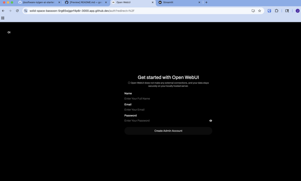Screen dimensions: 301x181
Task: Reload the page with refresh icon
Action: click(17, 11)
